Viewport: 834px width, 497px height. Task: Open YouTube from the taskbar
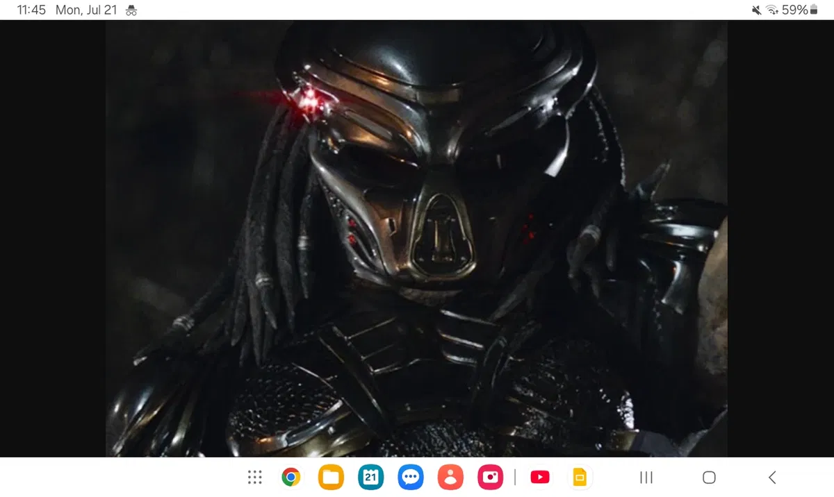(540, 477)
